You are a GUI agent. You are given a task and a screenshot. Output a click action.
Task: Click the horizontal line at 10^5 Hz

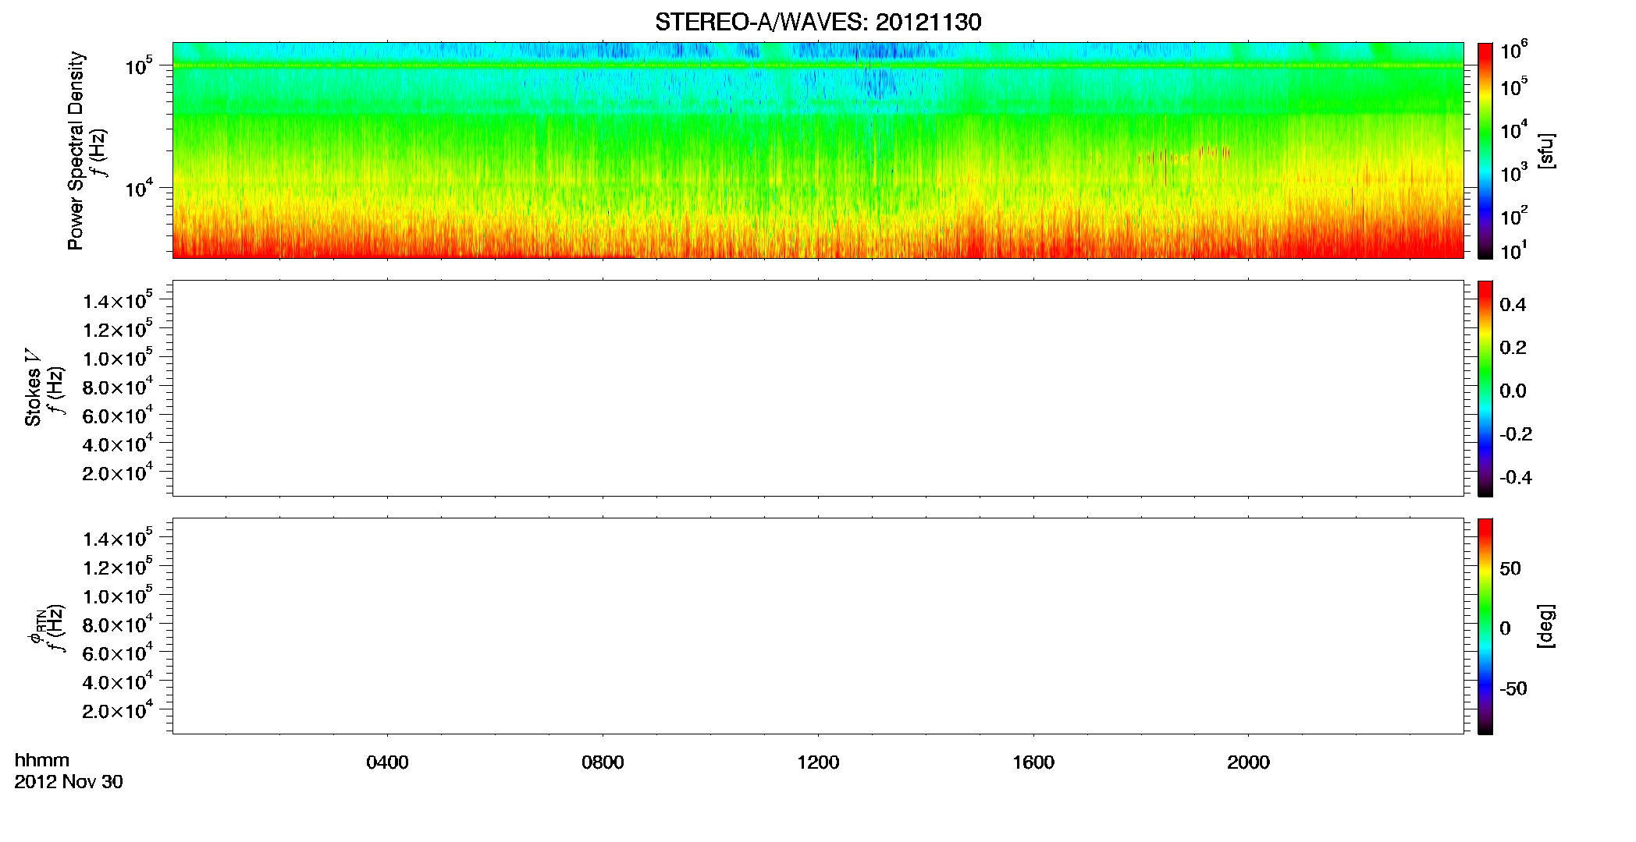818,65
